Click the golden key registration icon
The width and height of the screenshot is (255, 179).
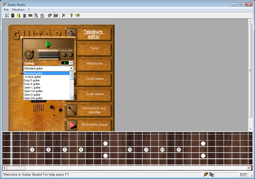click(77, 16)
